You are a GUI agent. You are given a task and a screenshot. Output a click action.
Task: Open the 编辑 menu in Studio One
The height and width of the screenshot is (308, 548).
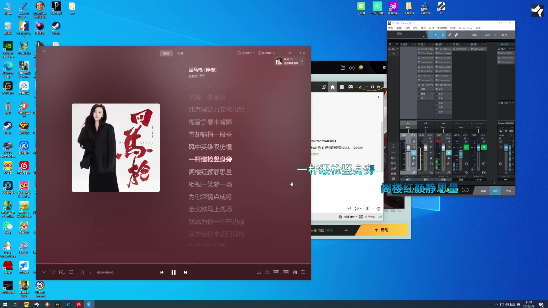pyautogui.click(x=399, y=28)
